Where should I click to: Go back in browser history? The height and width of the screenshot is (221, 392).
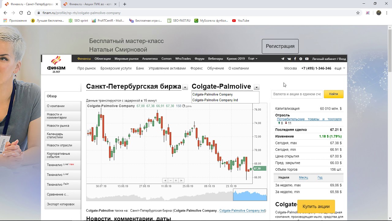5,13
